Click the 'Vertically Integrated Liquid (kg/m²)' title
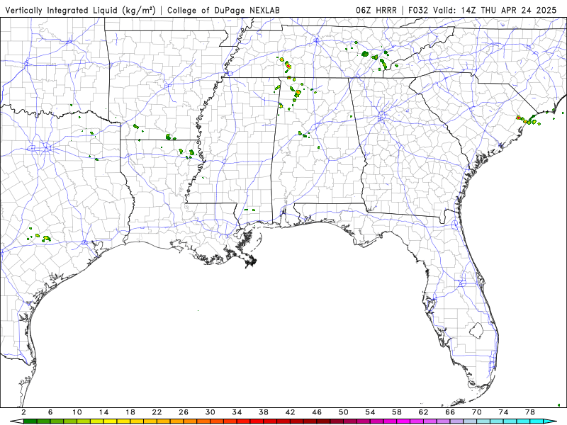The width and height of the screenshot is (567, 425). [80, 11]
